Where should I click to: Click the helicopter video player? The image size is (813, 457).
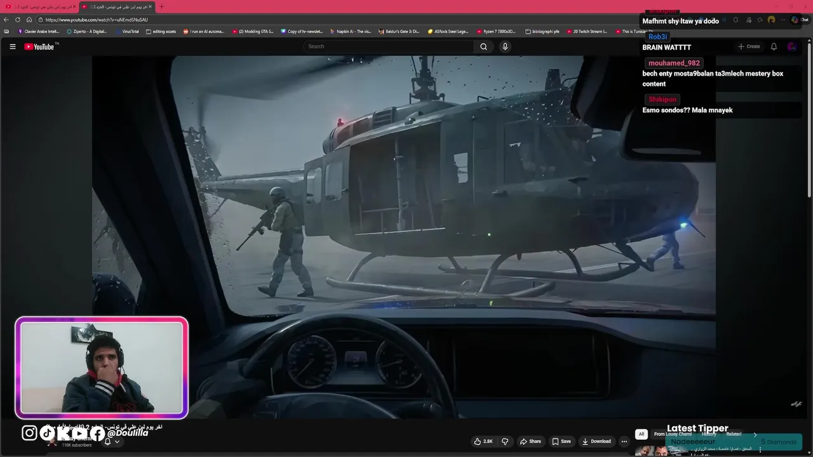pyautogui.click(x=404, y=237)
